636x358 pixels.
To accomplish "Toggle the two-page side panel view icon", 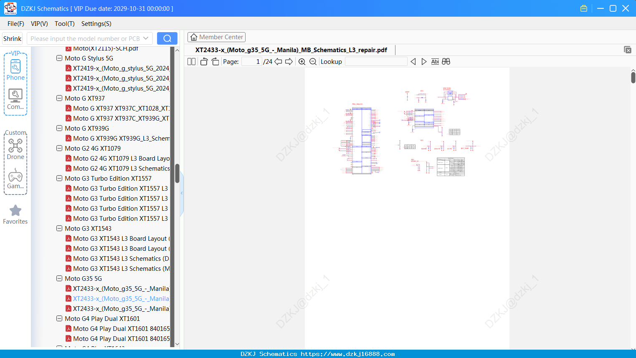I will pos(191,62).
